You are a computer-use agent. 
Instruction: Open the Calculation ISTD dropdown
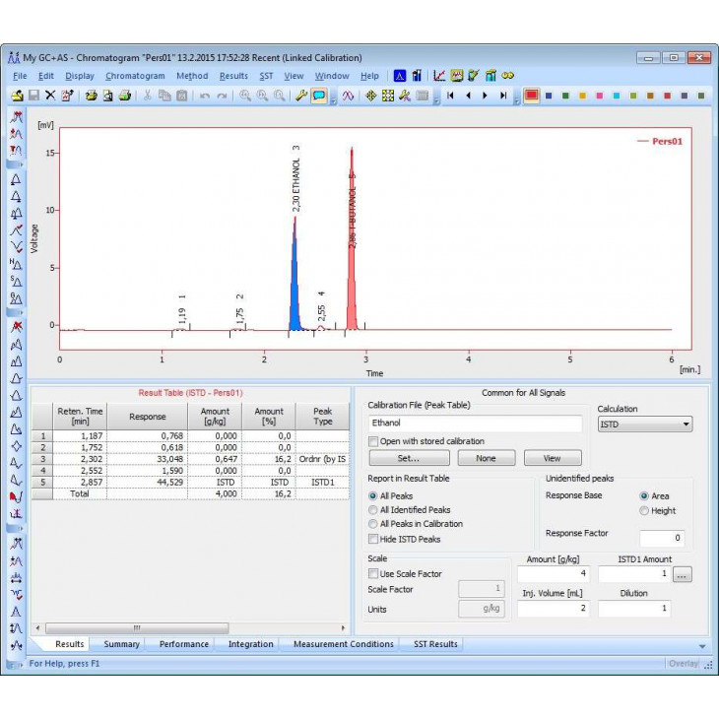click(644, 425)
